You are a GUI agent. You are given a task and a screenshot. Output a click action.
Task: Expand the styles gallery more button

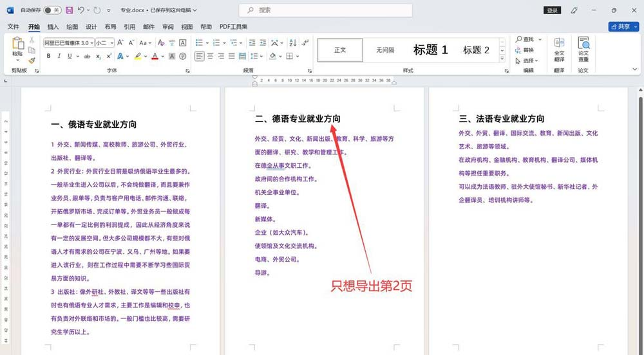click(502, 59)
